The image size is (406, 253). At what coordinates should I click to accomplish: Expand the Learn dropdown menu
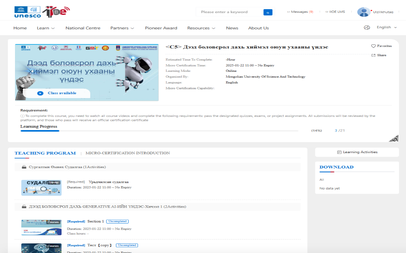[x=46, y=28]
